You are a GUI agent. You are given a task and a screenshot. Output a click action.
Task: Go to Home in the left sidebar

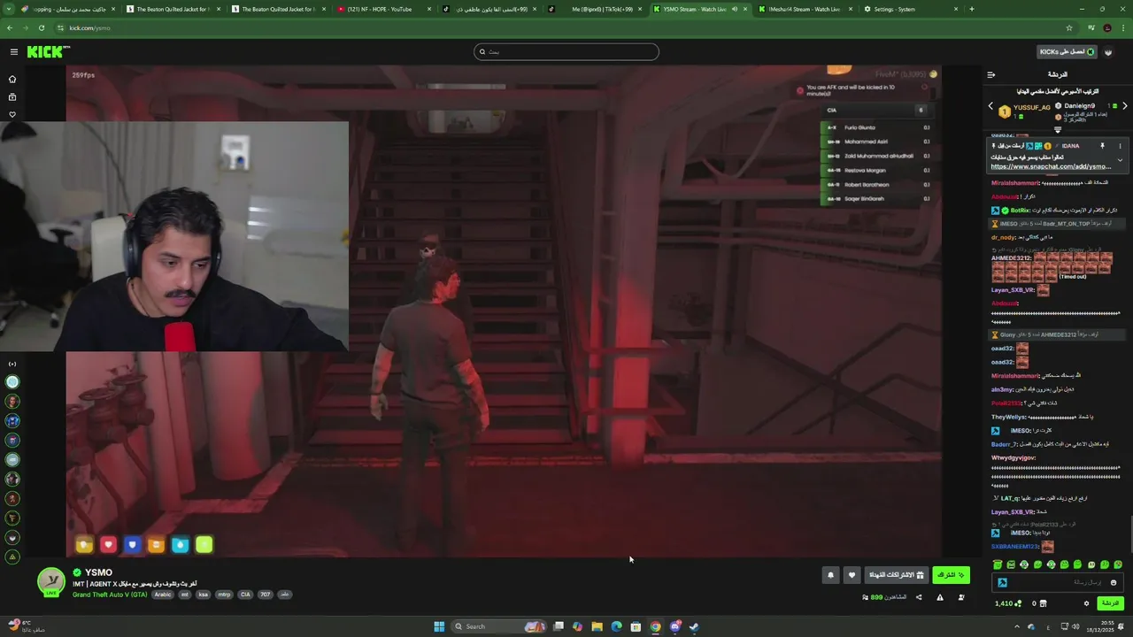click(x=12, y=79)
